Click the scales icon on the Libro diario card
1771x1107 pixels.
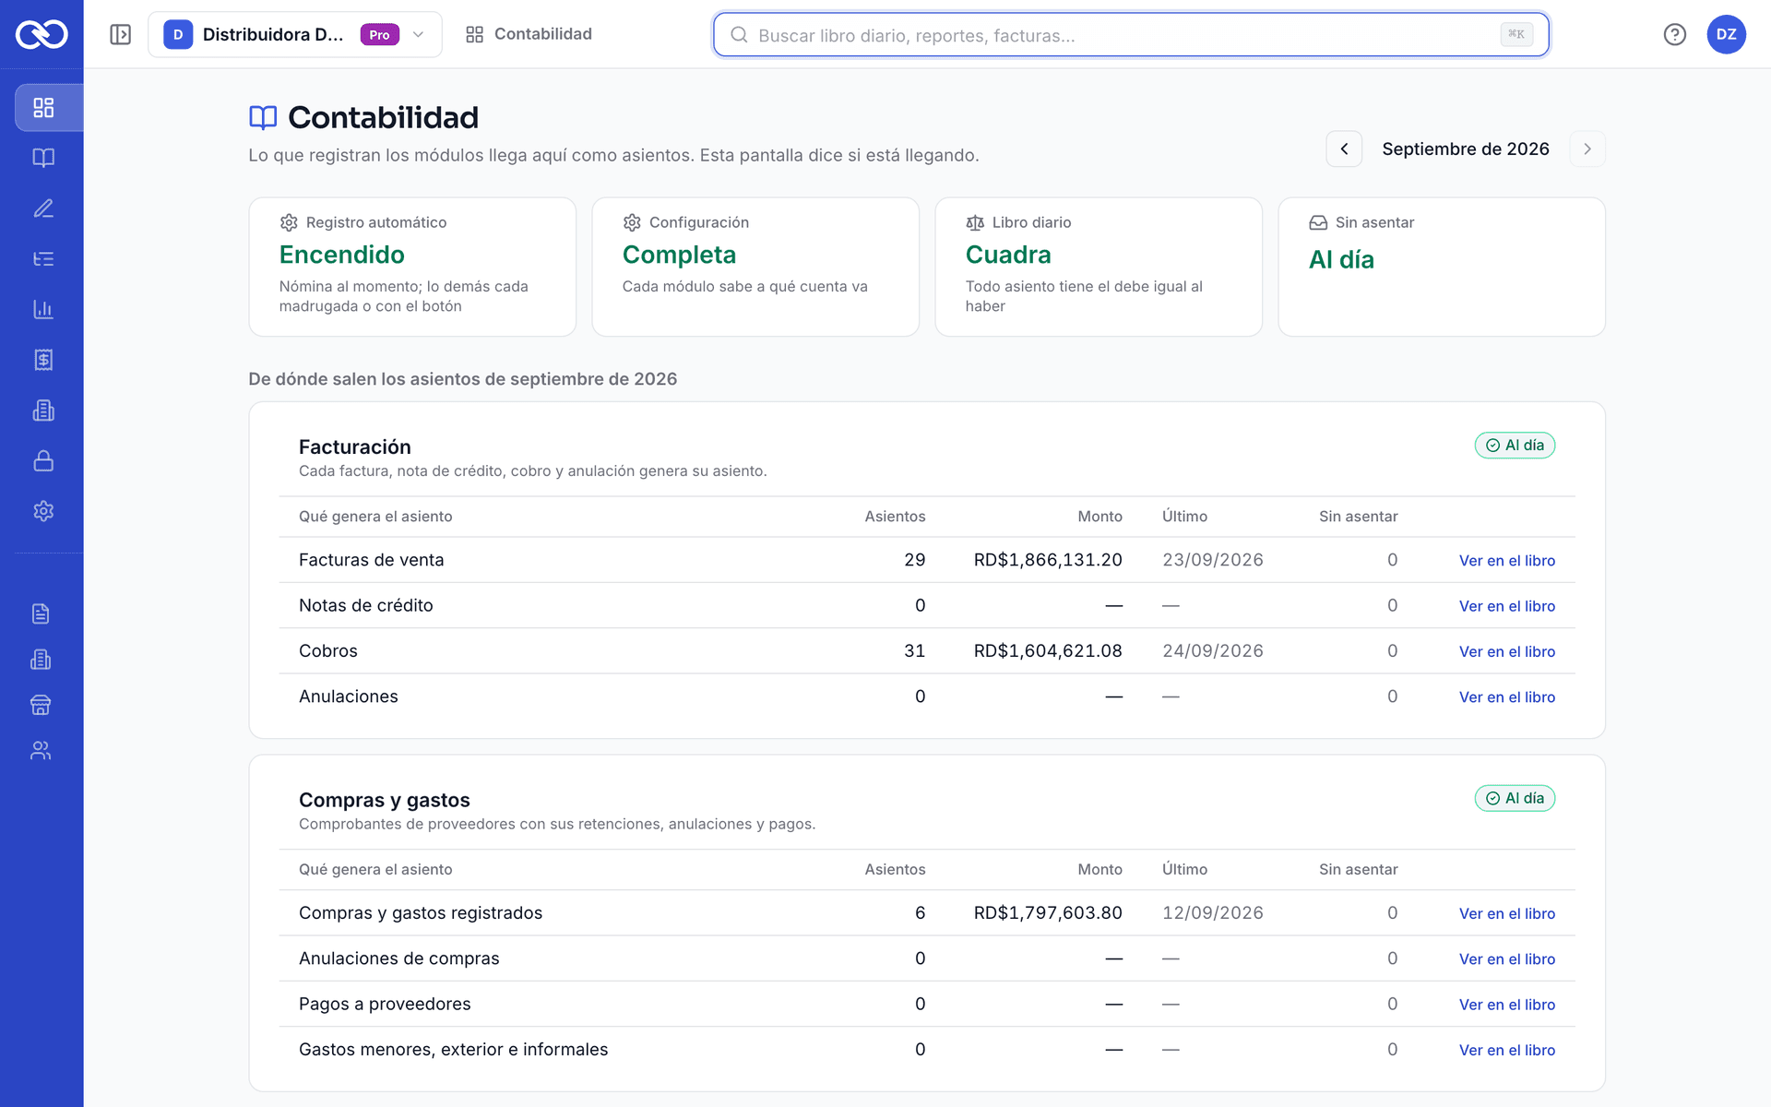[975, 222]
